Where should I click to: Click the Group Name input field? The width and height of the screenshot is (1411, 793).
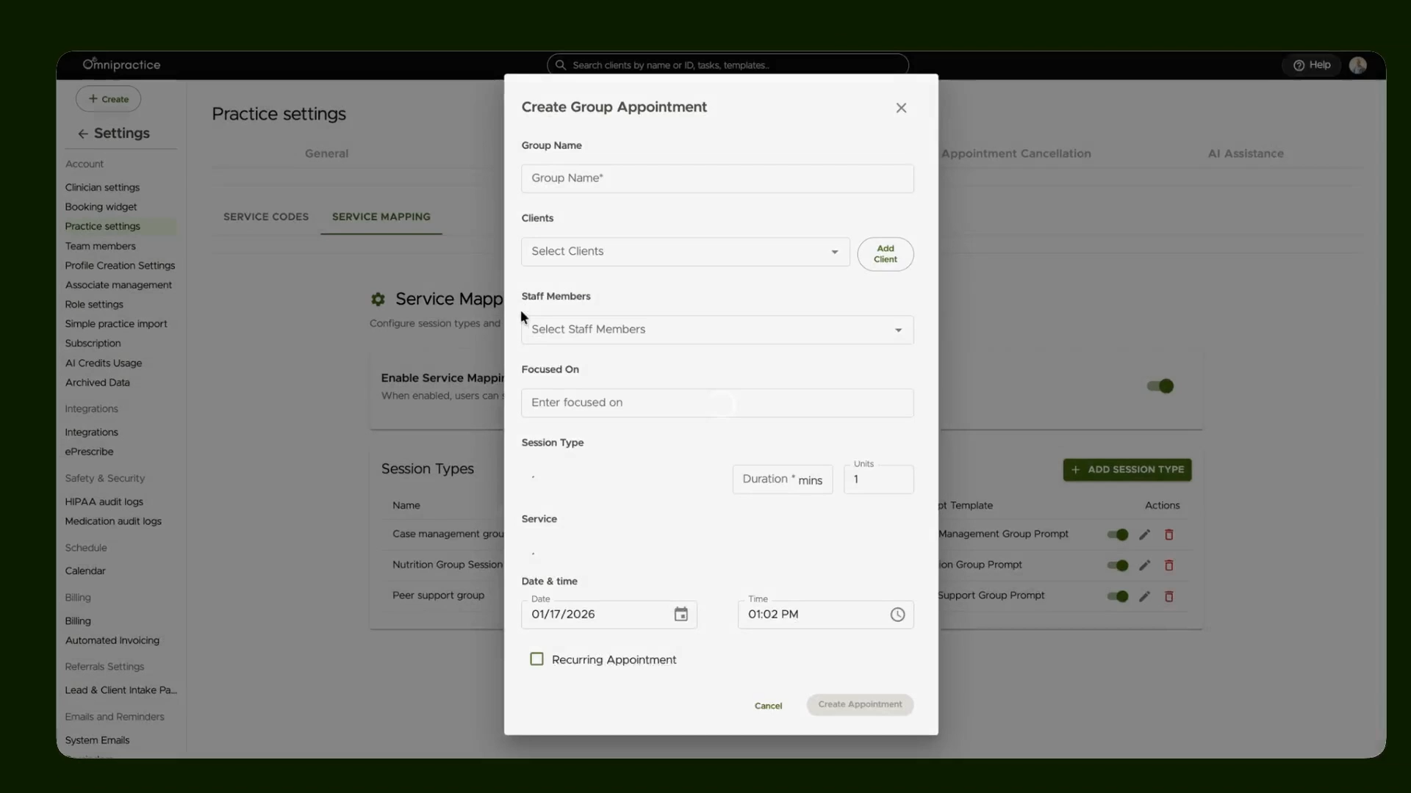[x=717, y=178]
